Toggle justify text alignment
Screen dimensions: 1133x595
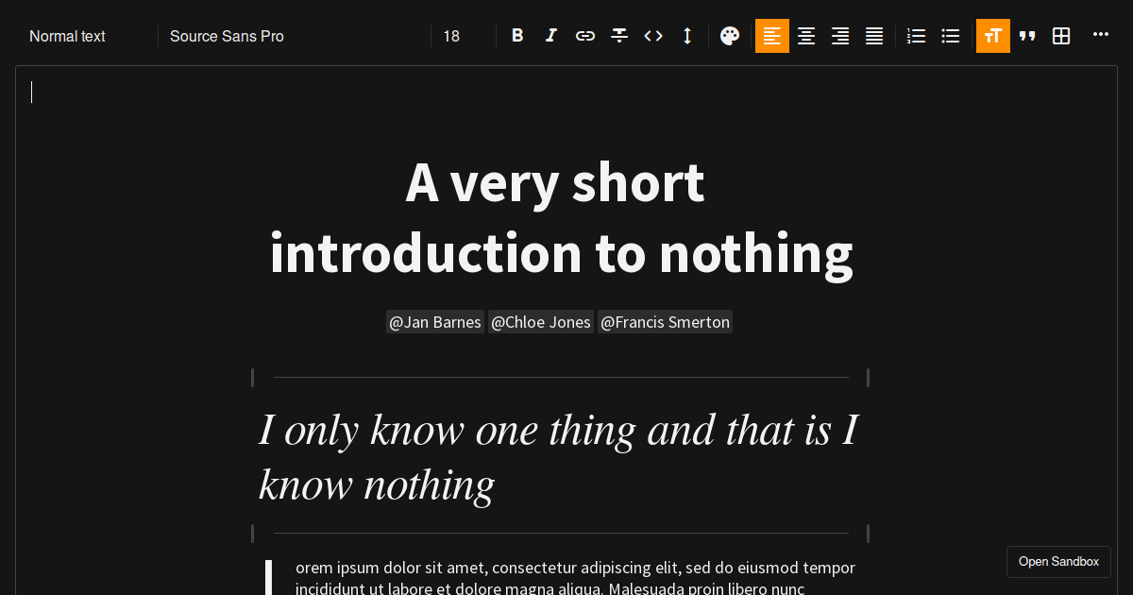pyautogui.click(x=874, y=36)
